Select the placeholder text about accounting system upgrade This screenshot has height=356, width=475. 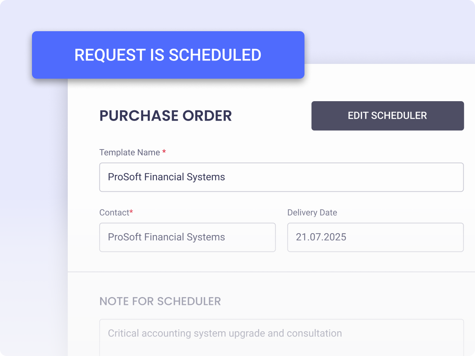[x=224, y=333]
